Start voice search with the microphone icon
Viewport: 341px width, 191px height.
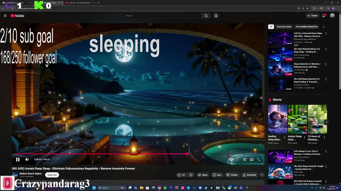(216, 16)
